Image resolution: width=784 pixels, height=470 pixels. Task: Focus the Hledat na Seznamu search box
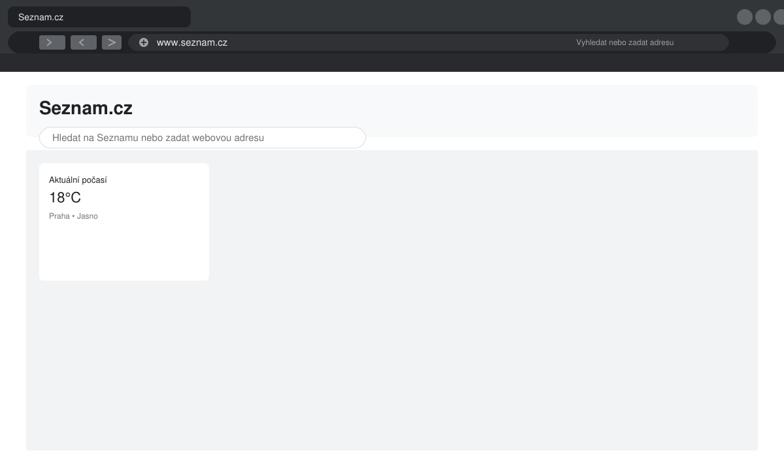click(203, 138)
